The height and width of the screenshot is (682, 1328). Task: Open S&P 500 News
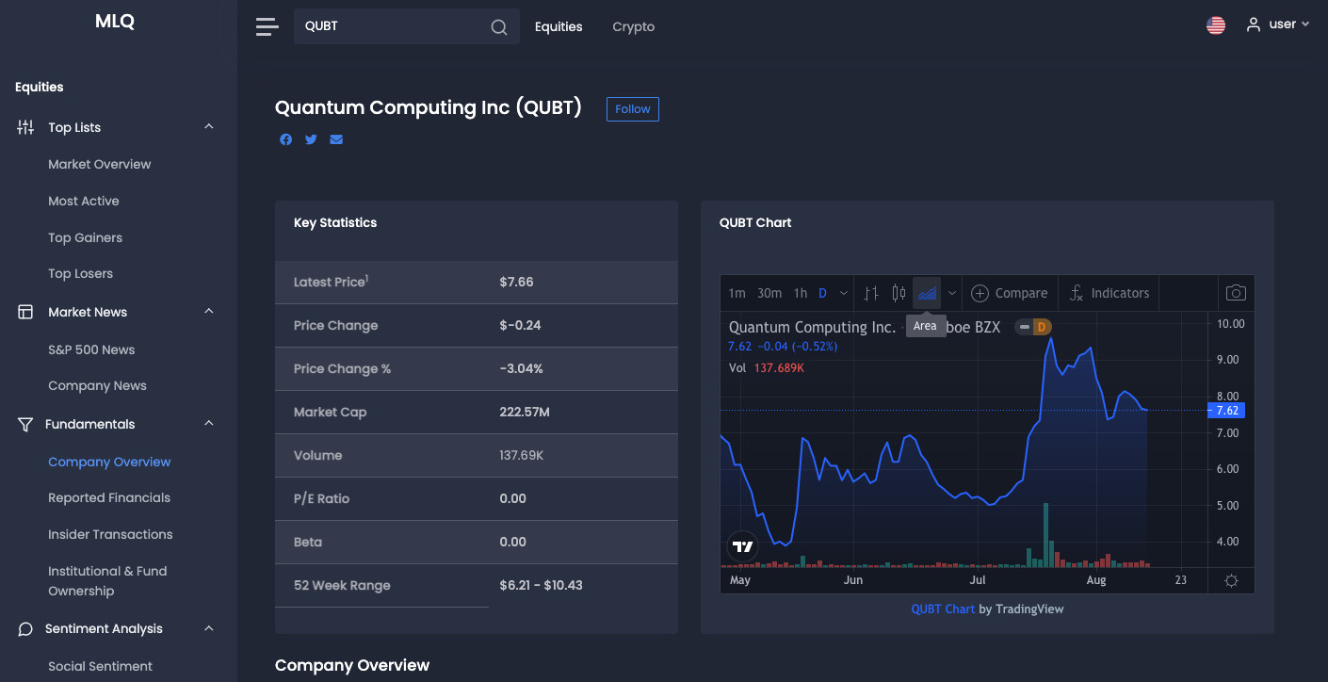pos(92,349)
